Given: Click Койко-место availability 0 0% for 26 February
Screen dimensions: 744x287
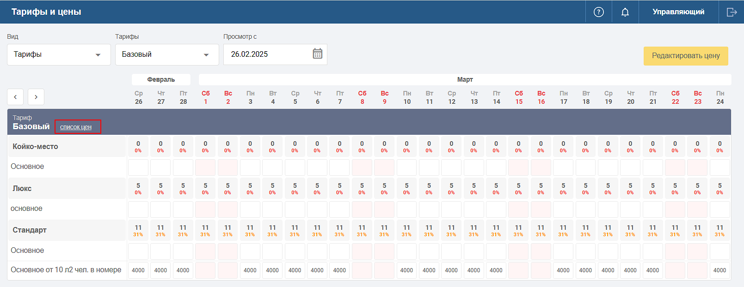Looking at the screenshot, I should click(138, 146).
